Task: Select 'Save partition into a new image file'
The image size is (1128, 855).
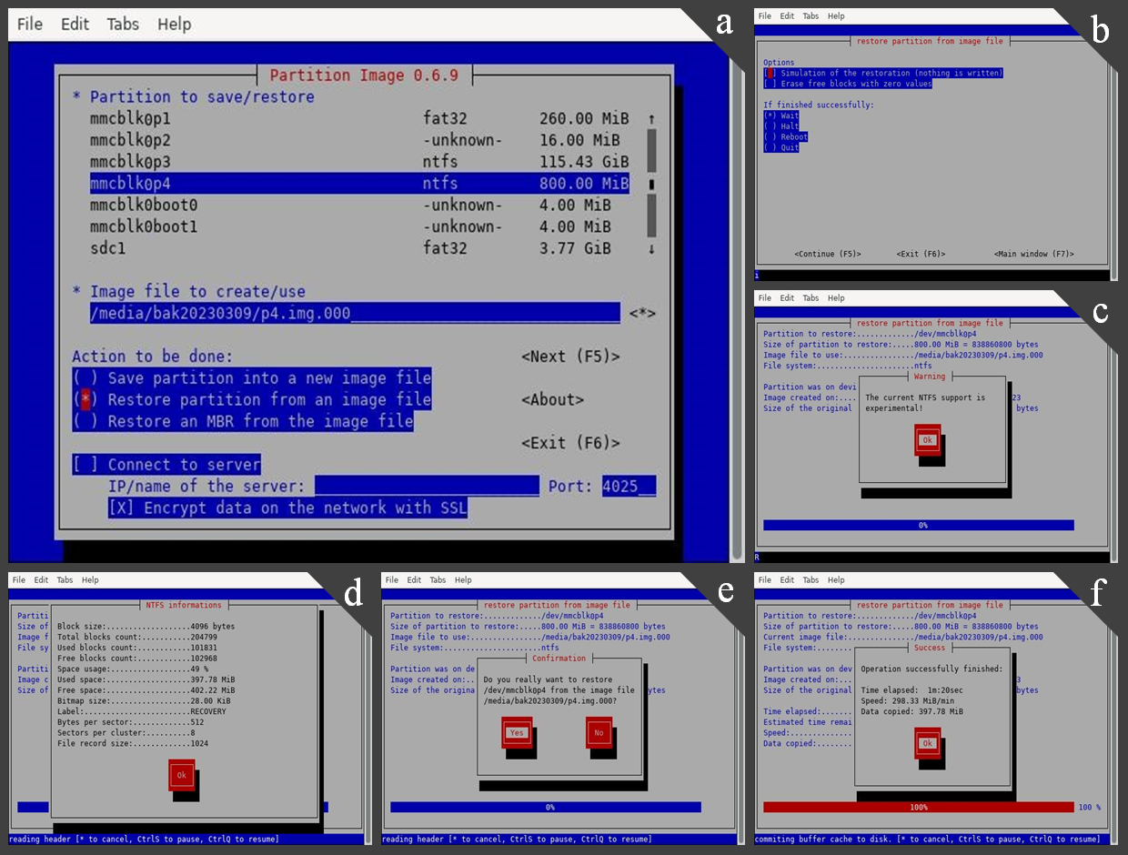Action: 252,378
